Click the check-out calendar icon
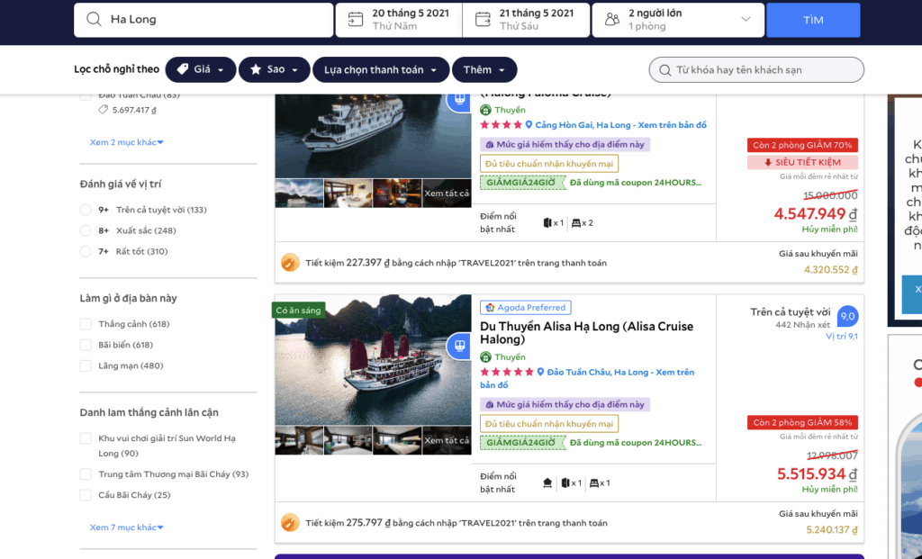This screenshot has width=922, height=559. (483, 20)
